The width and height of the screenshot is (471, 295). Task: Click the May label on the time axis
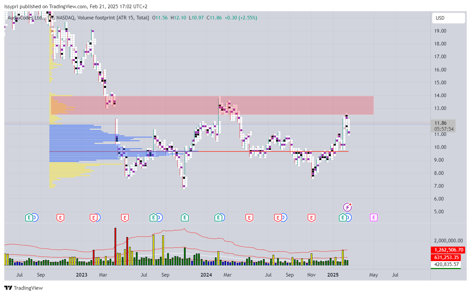pyautogui.click(x=374, y=275)
